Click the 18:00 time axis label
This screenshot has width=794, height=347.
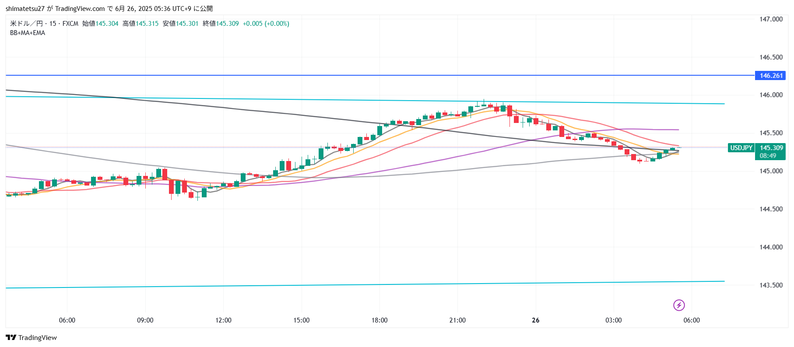click(379, 320)
